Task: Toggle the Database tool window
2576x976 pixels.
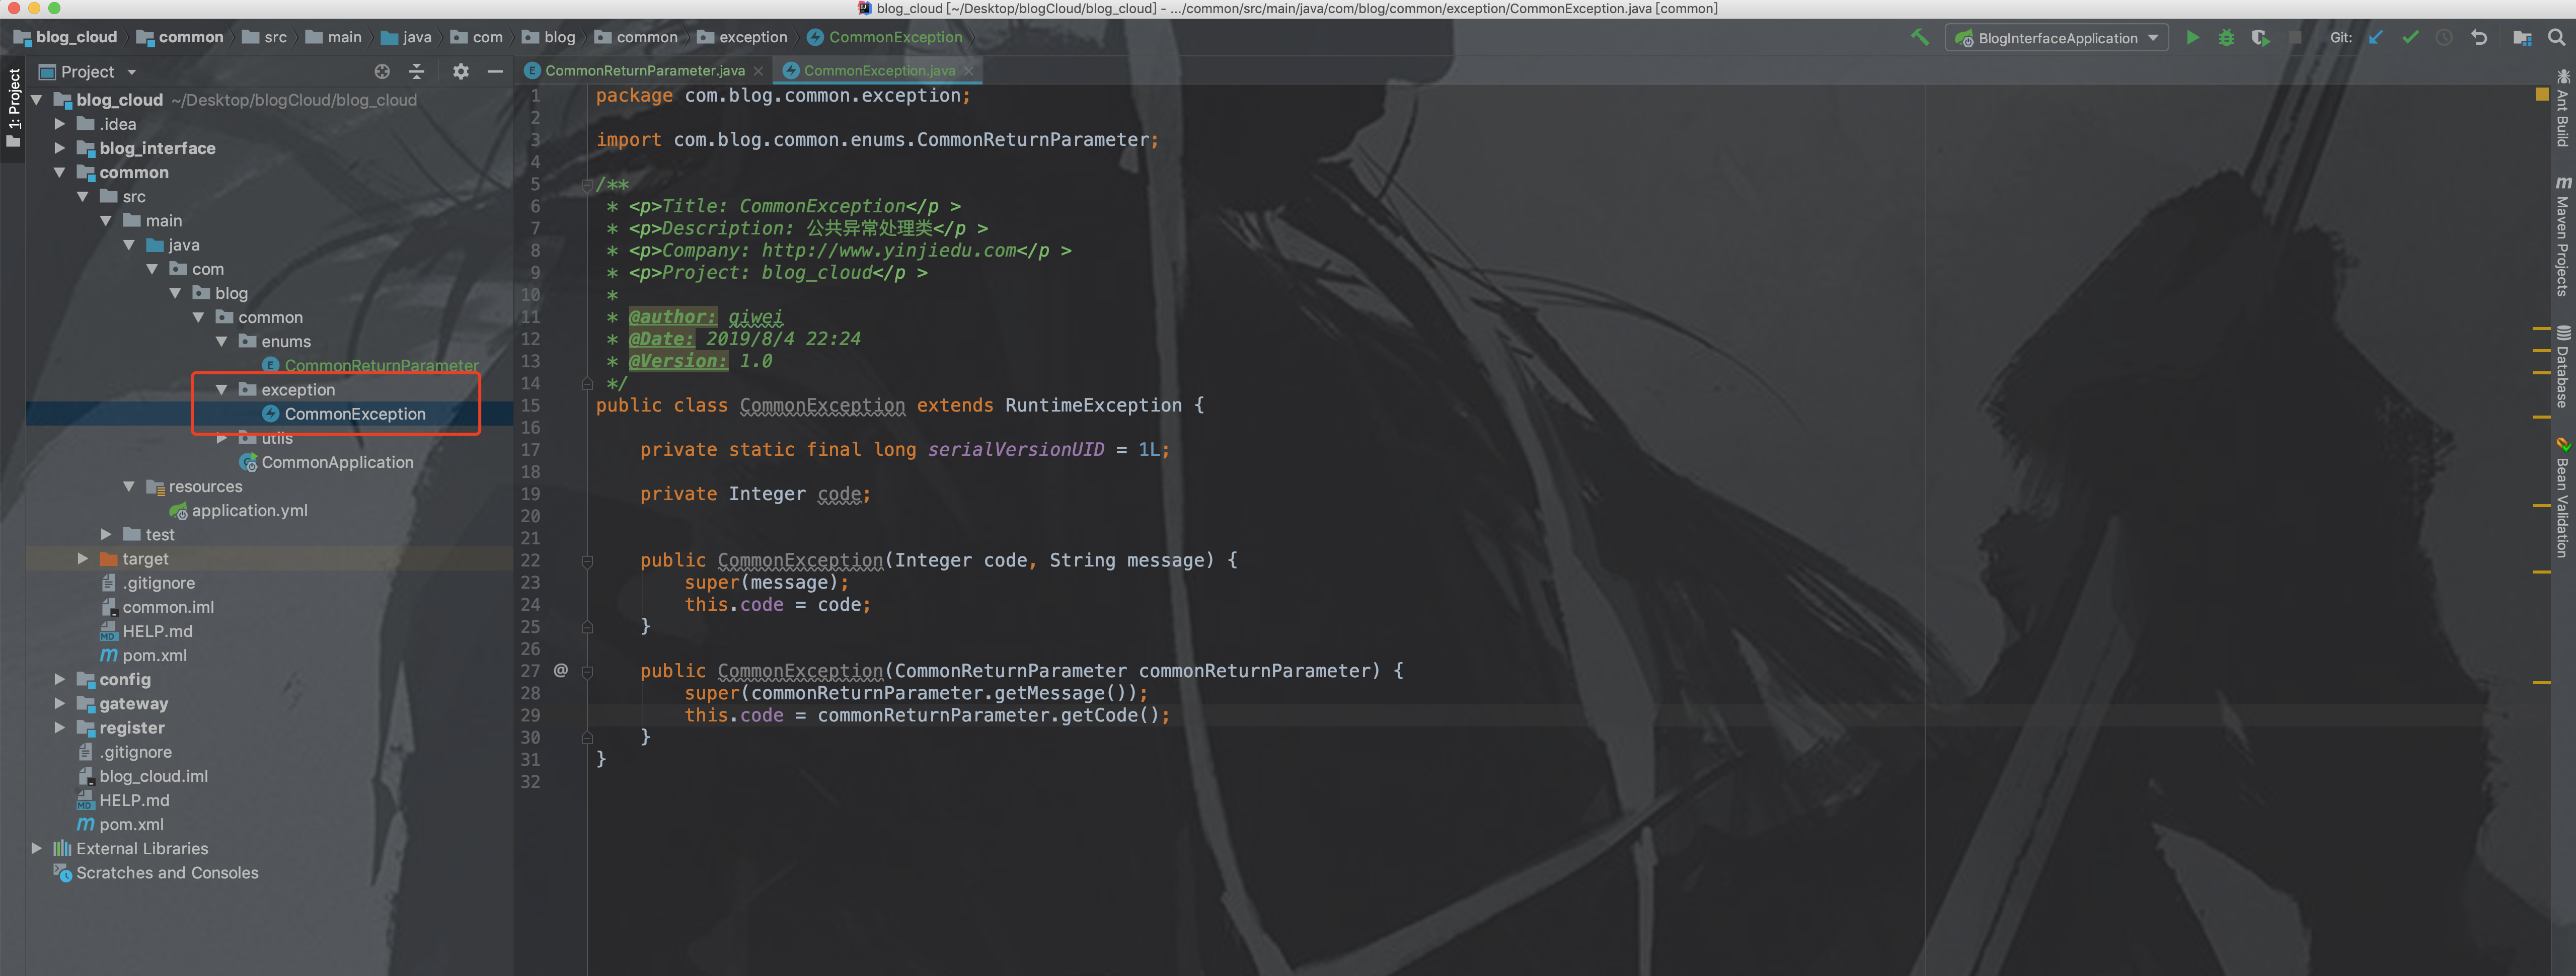Action: [2563, 367]
